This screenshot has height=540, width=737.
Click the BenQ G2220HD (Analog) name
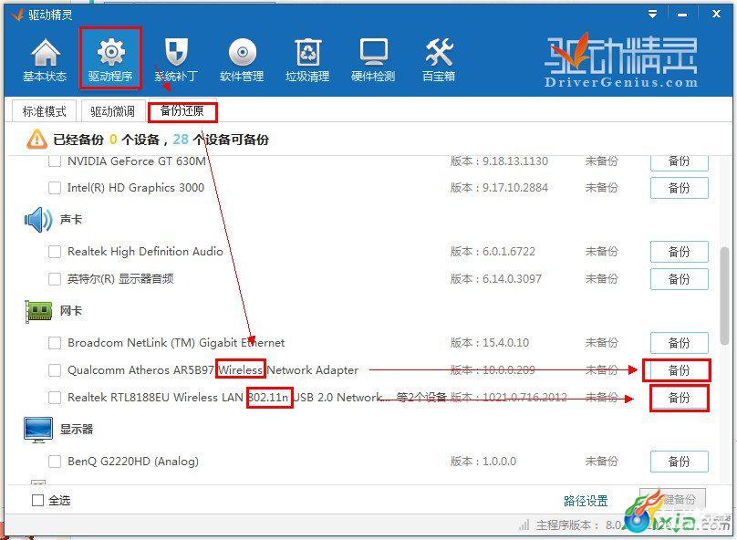point(133,462)
